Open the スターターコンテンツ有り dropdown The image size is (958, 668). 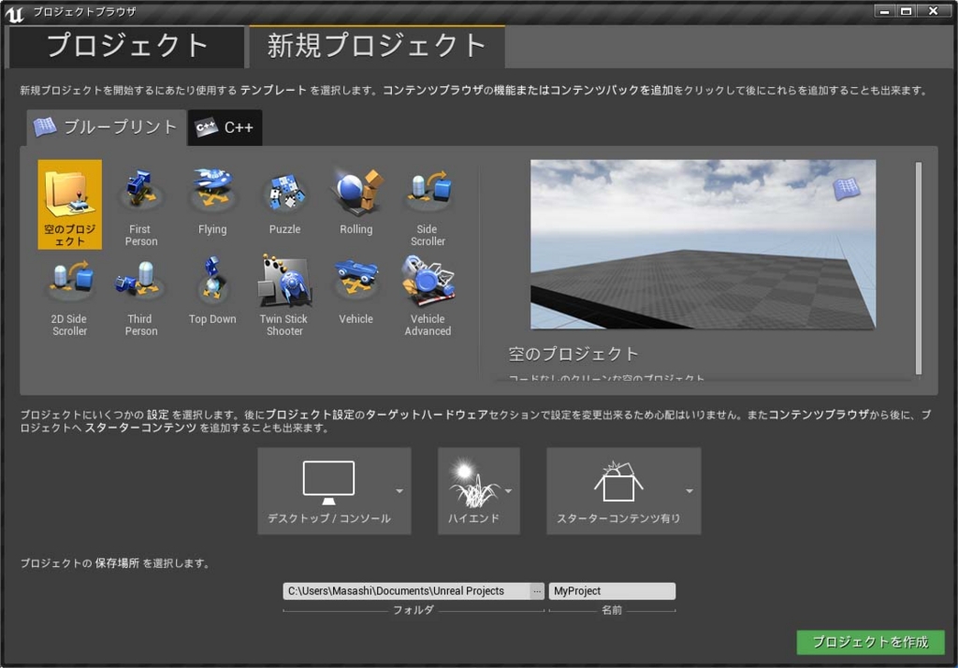click(x=624, y=491)
